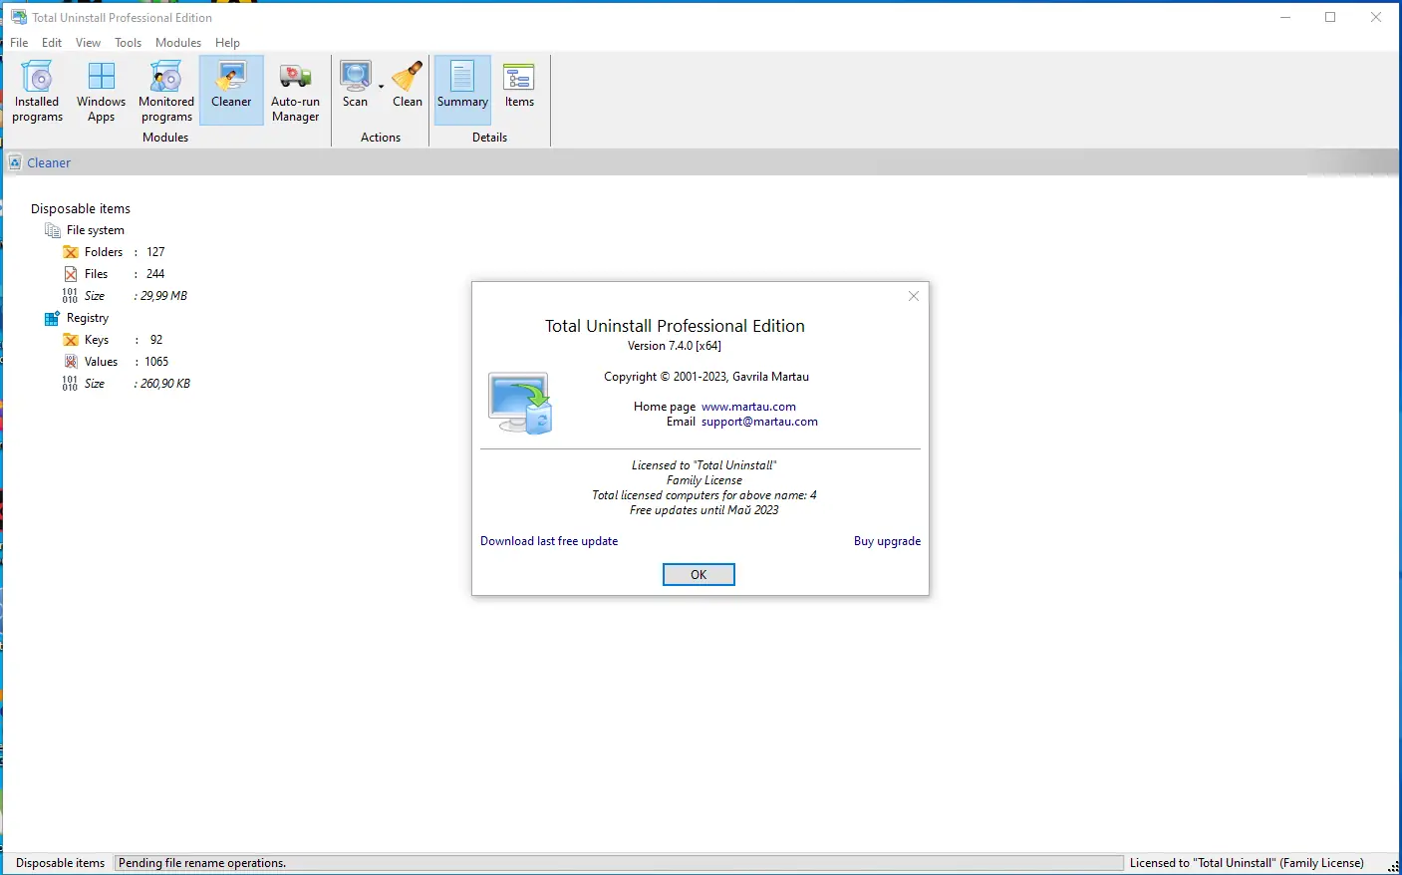Click the File system tree icon
Screen dimensions: 1402x875
click(x=53, y=230)
